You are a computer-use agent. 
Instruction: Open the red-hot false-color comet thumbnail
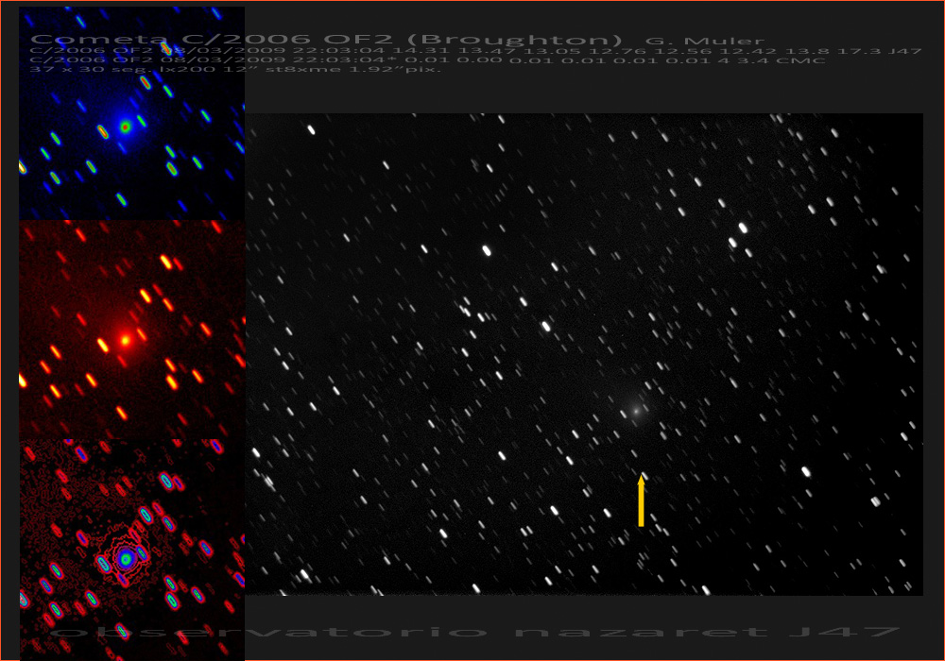(x=131, y=330)
